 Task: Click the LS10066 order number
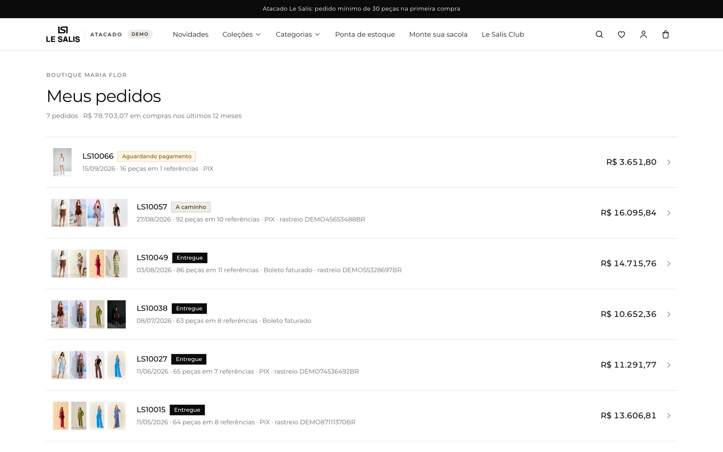coord(98,156)
